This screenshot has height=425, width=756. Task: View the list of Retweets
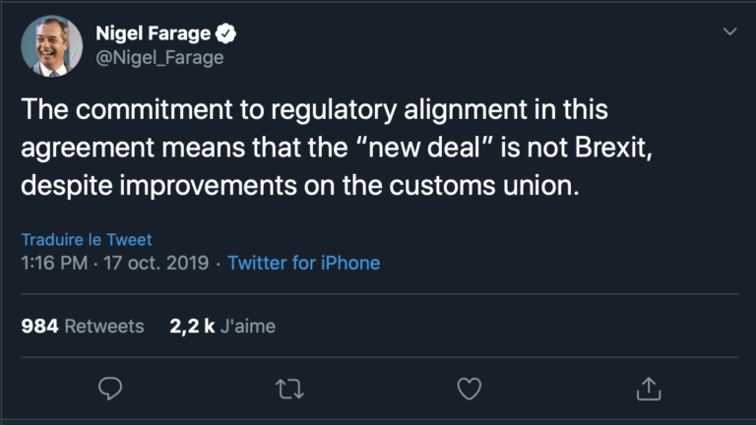[x=103, y=326]
